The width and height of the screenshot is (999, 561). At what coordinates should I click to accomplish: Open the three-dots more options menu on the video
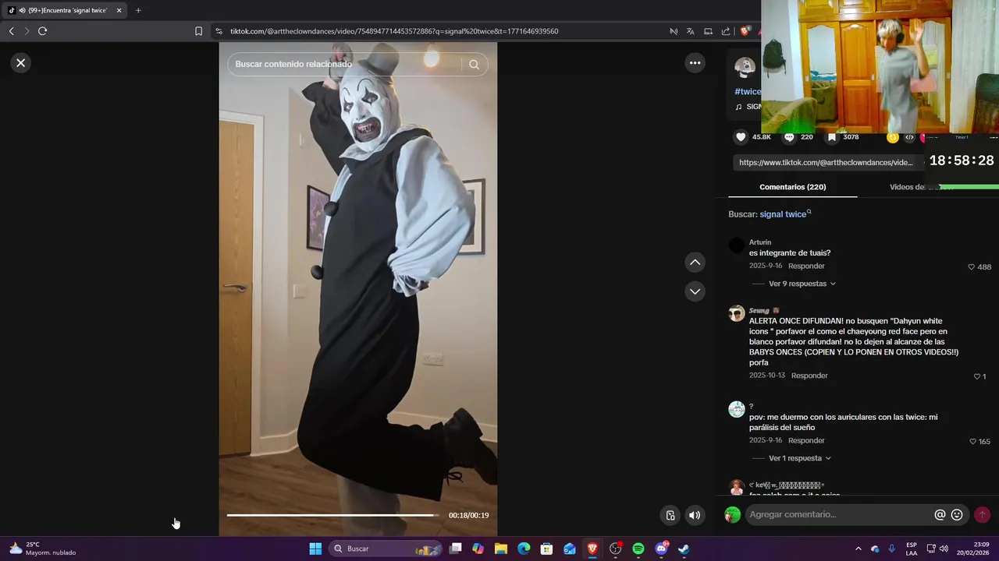coord(695,63)
